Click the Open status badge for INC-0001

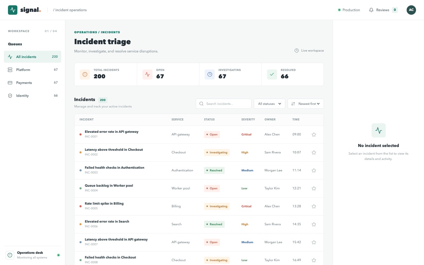(212, 134)
